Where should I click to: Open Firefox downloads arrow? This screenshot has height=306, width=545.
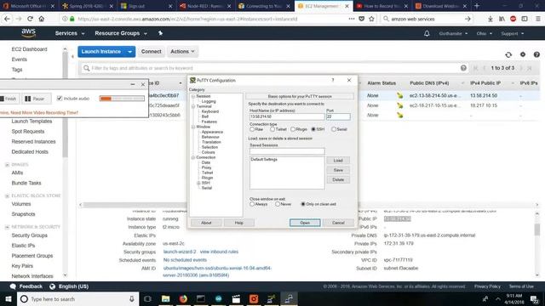(x=490, y=19)
